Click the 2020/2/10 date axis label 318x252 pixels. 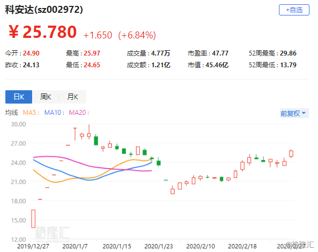click(x=200, y=246)
